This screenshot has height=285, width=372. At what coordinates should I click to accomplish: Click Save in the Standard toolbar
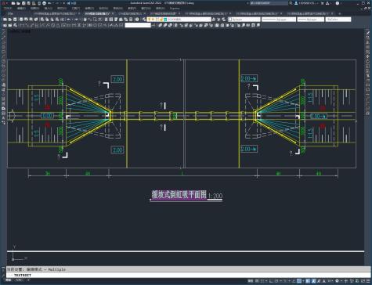click(x=15, y=20)
